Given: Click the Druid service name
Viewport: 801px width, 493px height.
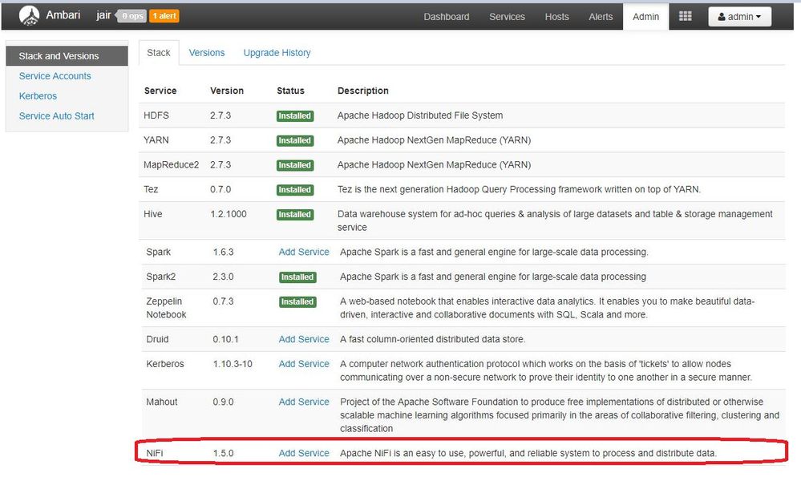Looking at the screenshot, I should click(x=157, y=339).
